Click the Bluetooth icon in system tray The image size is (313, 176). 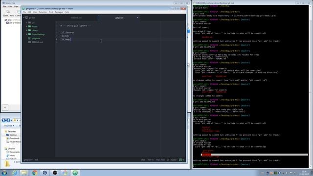tap(279, 173)
